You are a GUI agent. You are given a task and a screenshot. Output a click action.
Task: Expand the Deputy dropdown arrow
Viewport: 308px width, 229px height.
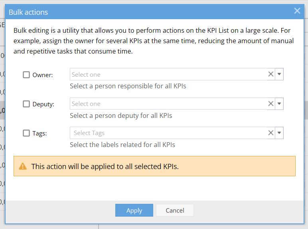tap(279, 104)
